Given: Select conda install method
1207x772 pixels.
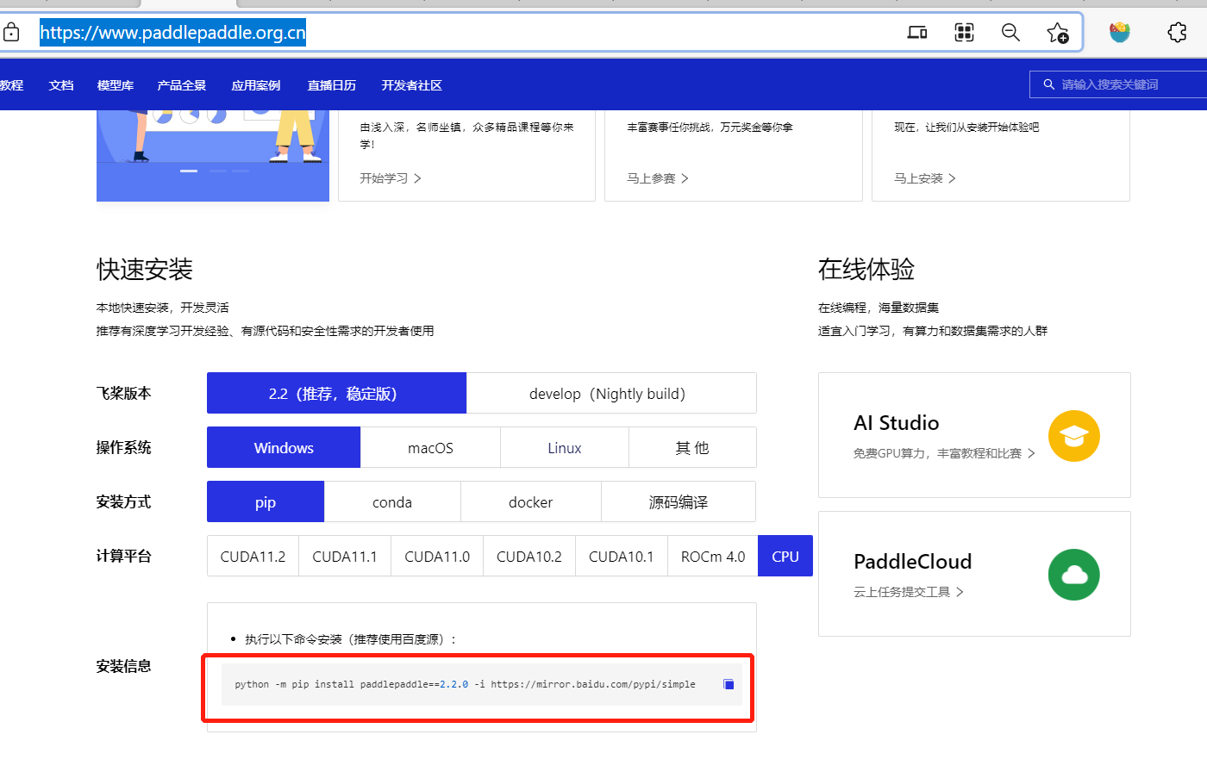Looking at the screenshot, I should [x=392, y=501].
